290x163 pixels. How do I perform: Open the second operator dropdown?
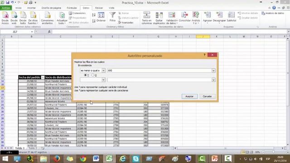103,80
